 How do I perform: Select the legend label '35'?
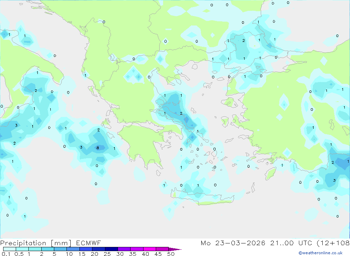coord(133,254)
